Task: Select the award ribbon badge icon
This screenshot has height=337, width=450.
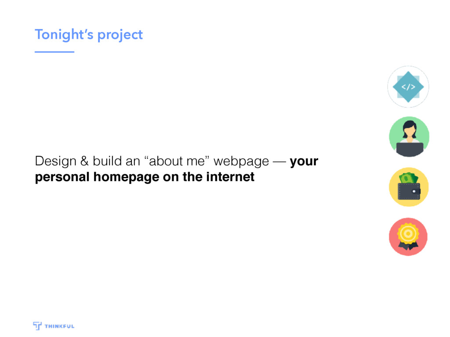Action: [408, 237]
